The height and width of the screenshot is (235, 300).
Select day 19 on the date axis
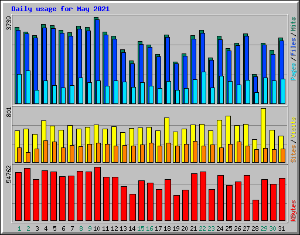(x=176, y=229)
